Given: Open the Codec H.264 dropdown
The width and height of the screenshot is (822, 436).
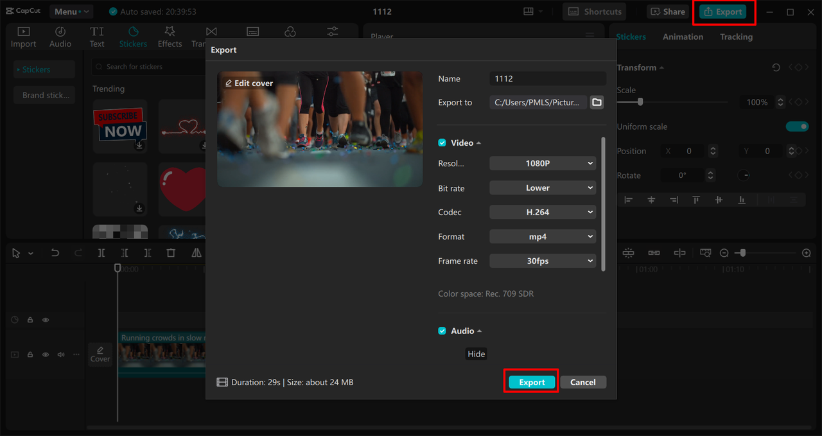Looking at the screenshot, I should (543, 212).
